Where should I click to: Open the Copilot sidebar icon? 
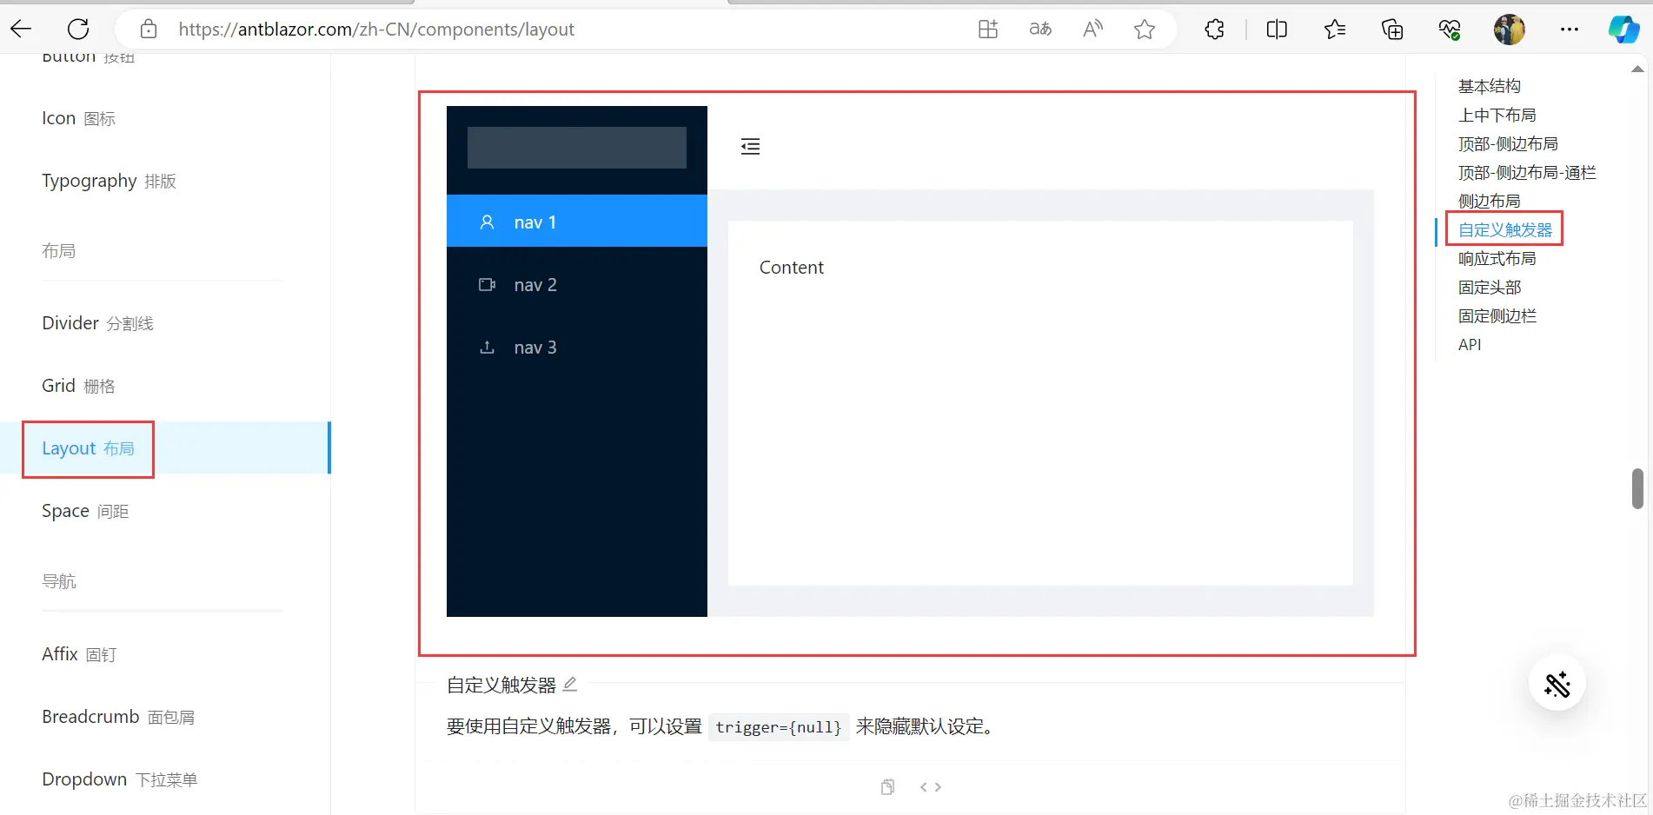[x=1623, y=29]
